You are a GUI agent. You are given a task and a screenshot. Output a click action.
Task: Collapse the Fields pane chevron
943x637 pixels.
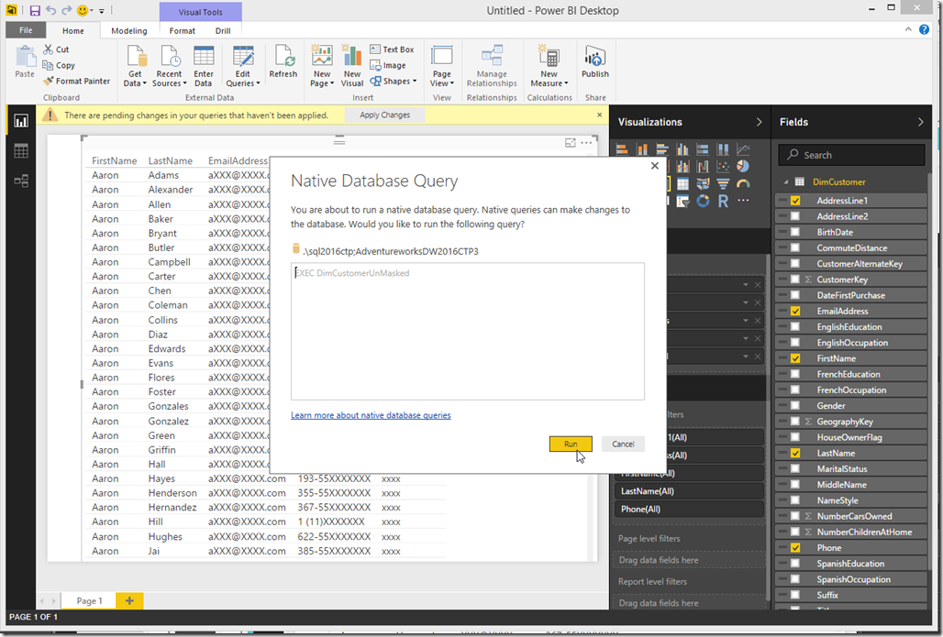tap(920, 122)
